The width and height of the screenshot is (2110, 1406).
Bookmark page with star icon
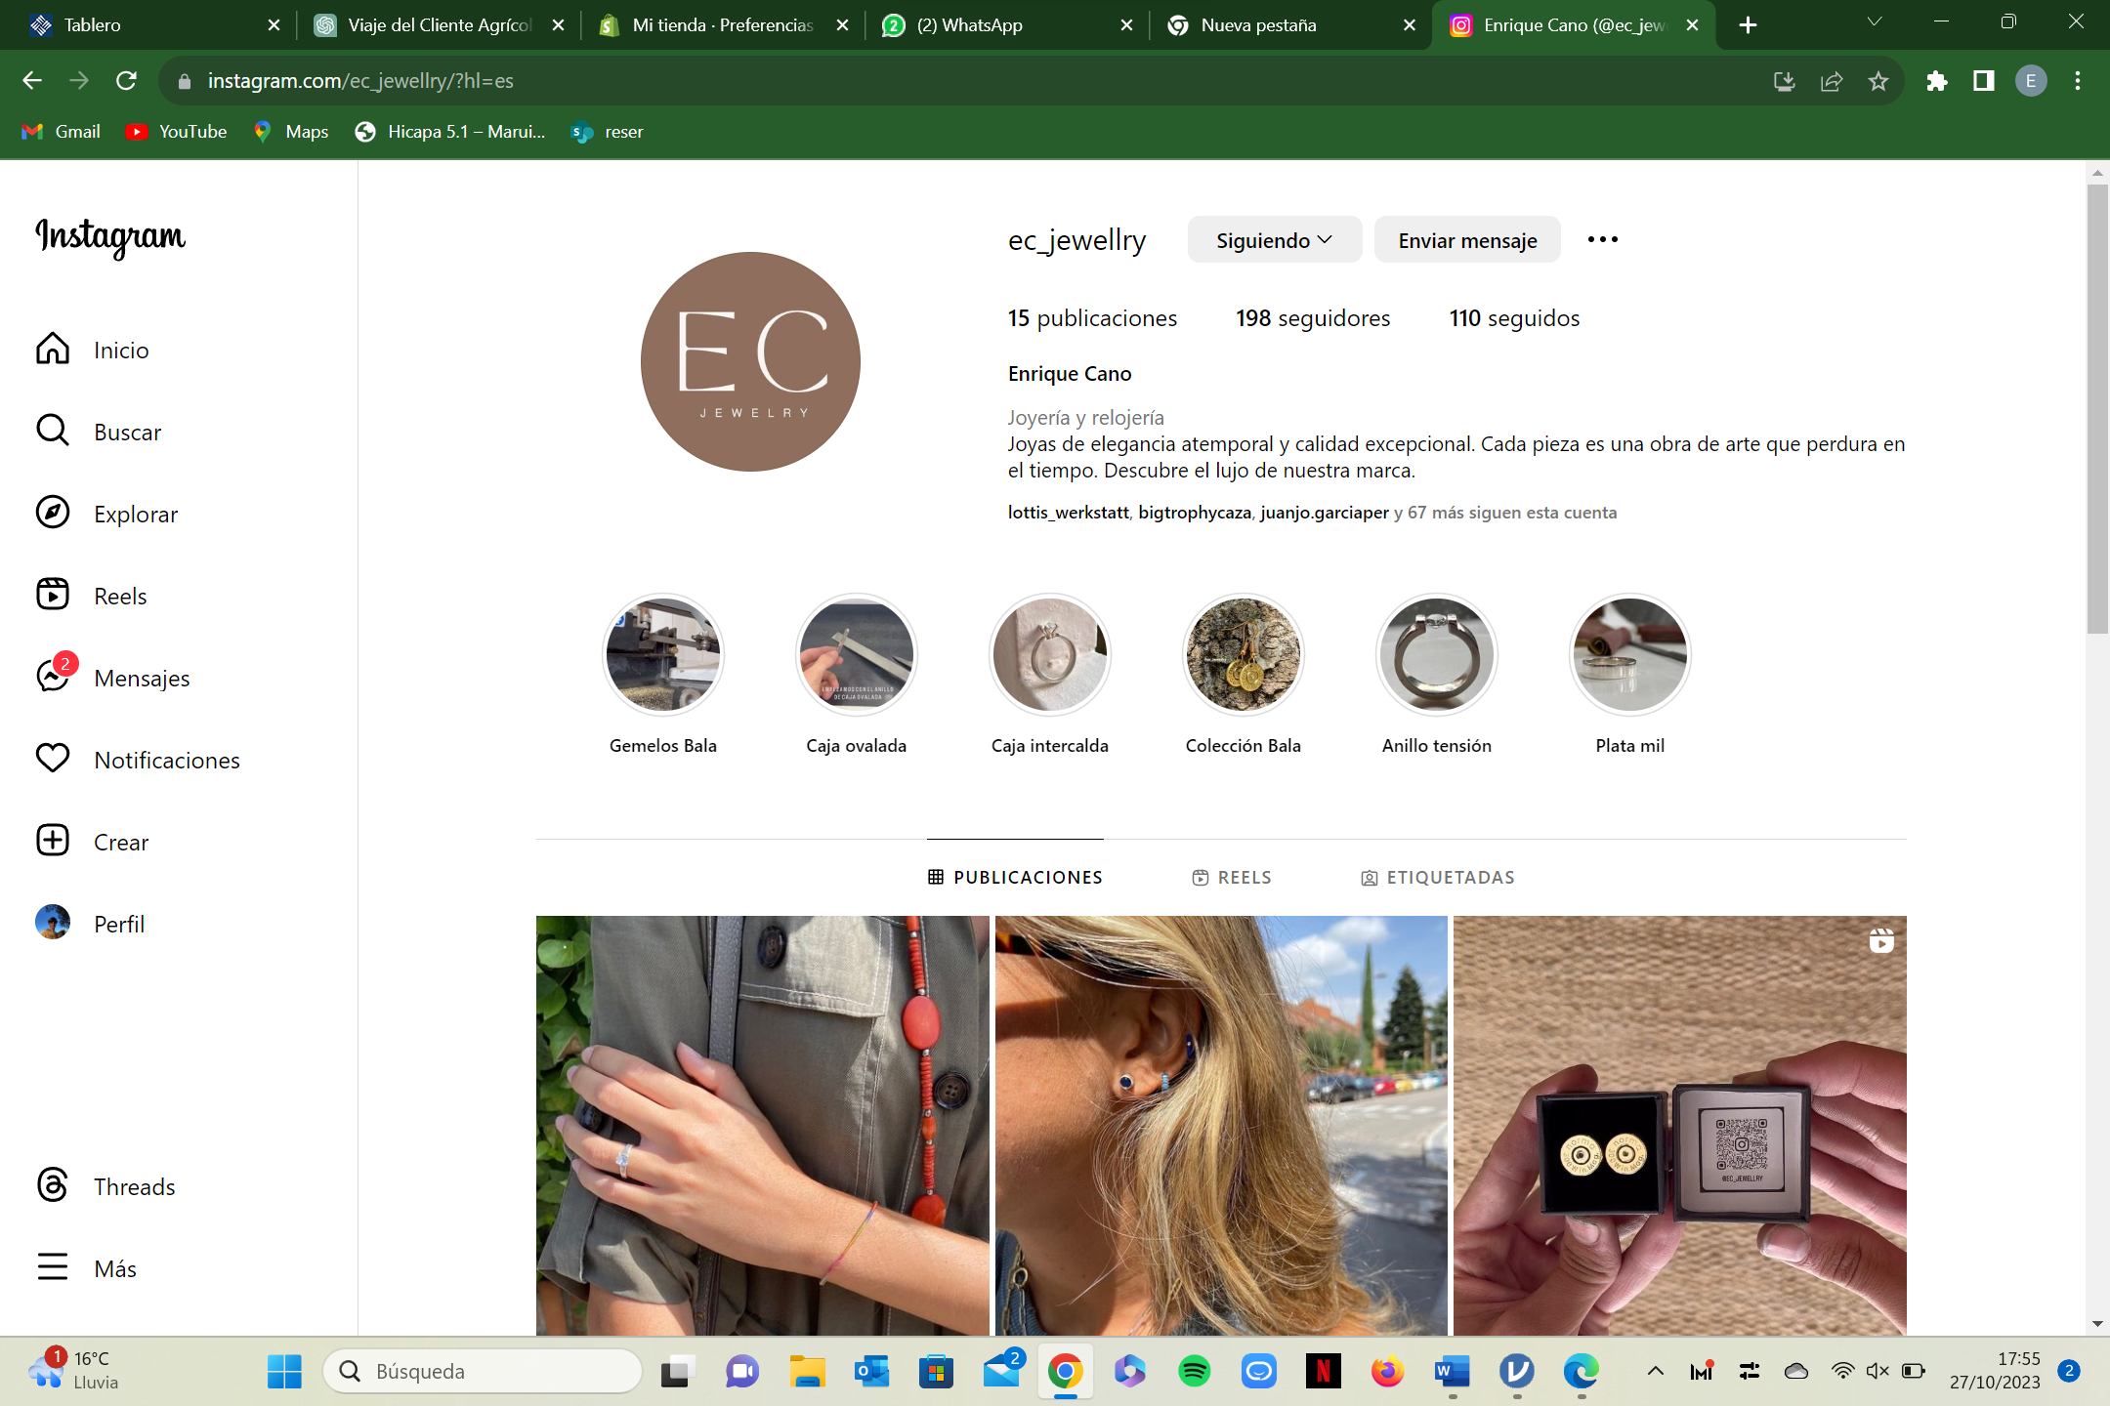[x=1878, y=81]
